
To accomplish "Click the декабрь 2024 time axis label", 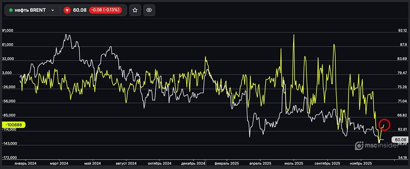I will 193,162.
